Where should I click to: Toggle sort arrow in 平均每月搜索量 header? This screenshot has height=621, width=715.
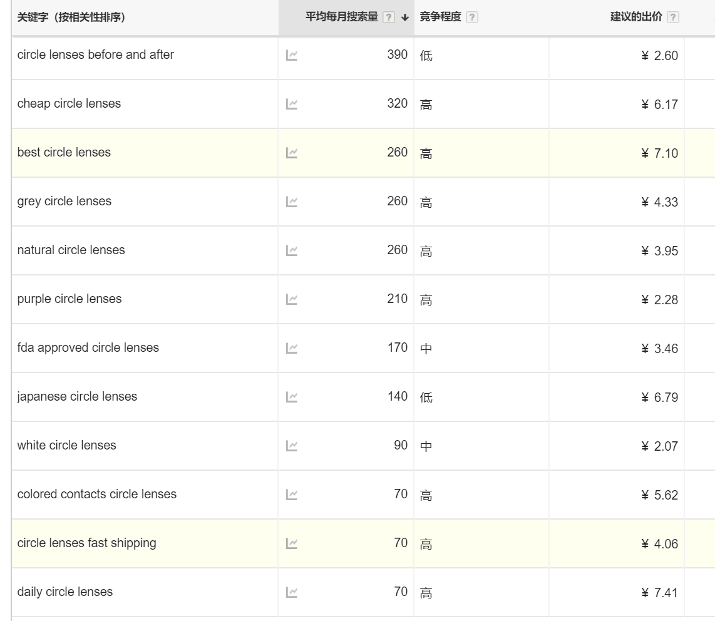[404, 18]
